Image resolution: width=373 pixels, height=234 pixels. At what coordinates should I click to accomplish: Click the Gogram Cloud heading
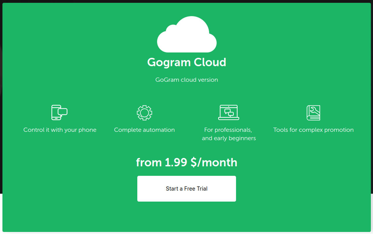(187, 63)
